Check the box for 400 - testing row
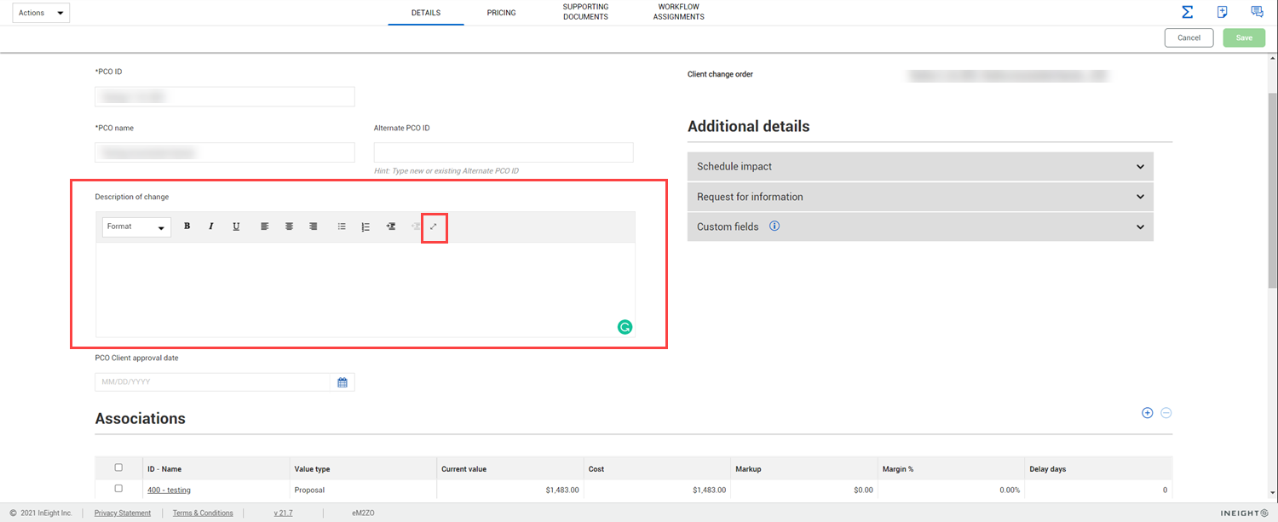 pos(118,489)
